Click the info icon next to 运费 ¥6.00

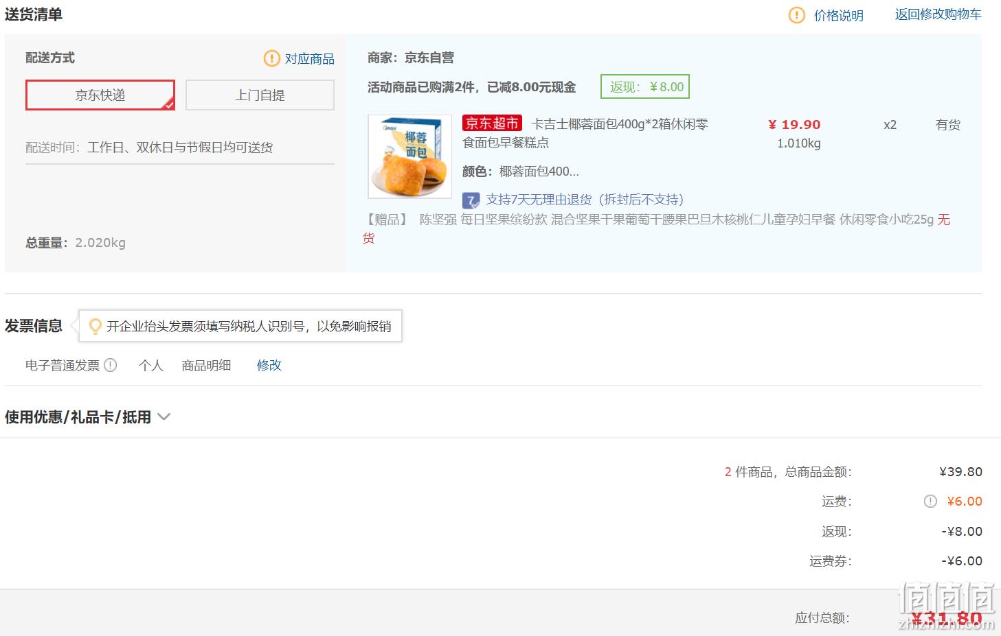(x=930, y=502)
